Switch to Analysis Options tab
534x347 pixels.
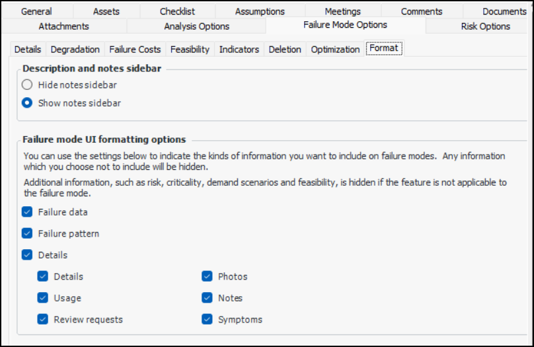tap(196, 26)
